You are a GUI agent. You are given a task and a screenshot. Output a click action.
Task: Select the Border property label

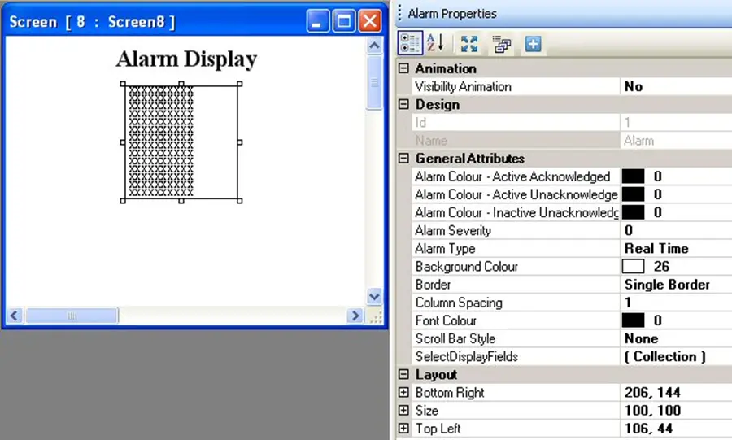tap(433, 285)
